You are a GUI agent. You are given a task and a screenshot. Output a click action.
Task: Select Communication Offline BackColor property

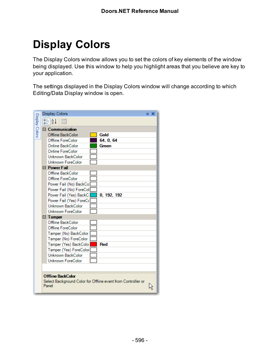[68, 135]
